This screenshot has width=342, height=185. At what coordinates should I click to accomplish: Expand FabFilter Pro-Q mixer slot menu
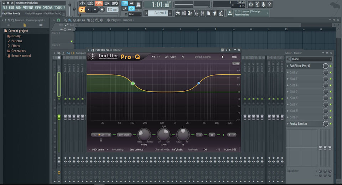pos(288,66)
